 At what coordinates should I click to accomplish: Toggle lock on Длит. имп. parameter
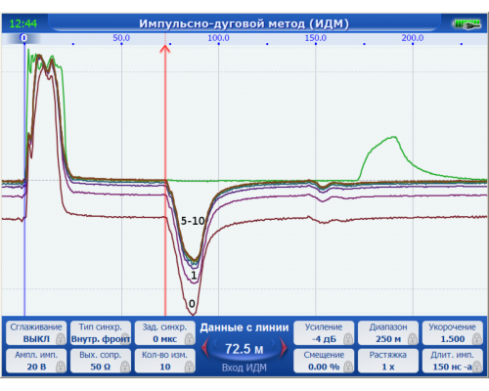click(477, 367)
